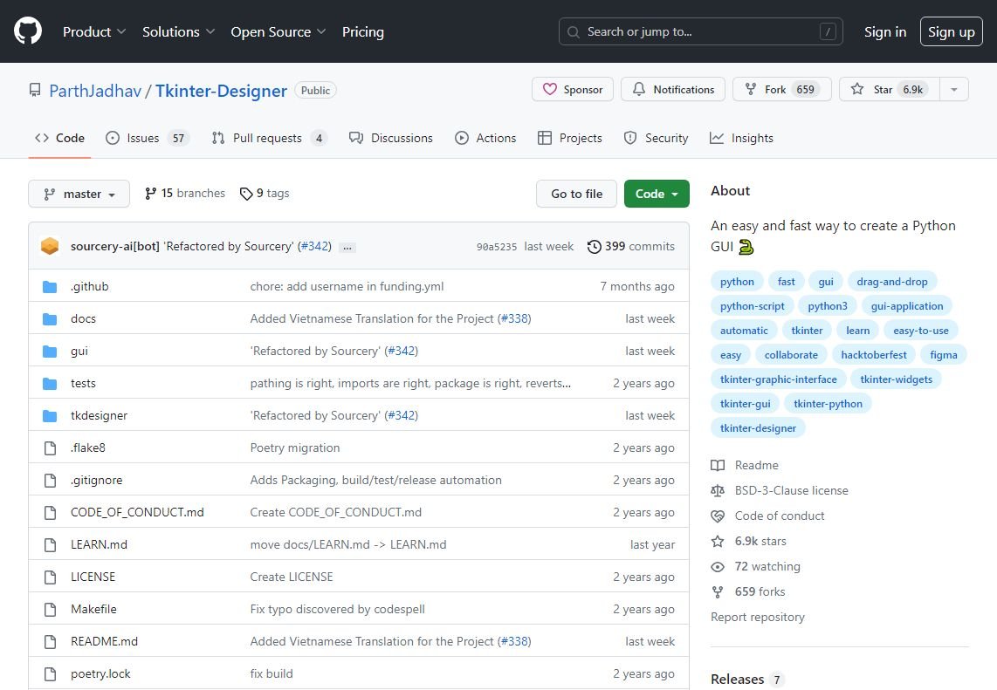997x690 pixels.
Task: Star the Tkinter-Designer repository
Action: point(889,90)
